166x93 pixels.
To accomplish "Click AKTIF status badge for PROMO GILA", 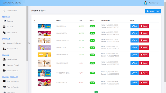I will tap(92, 26).
